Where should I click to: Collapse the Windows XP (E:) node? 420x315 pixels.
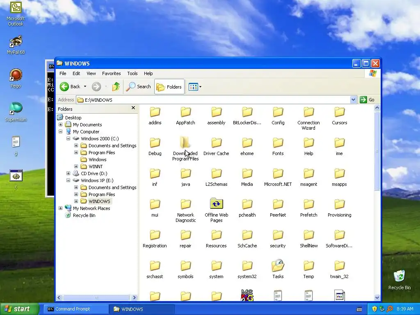(68, 180)
